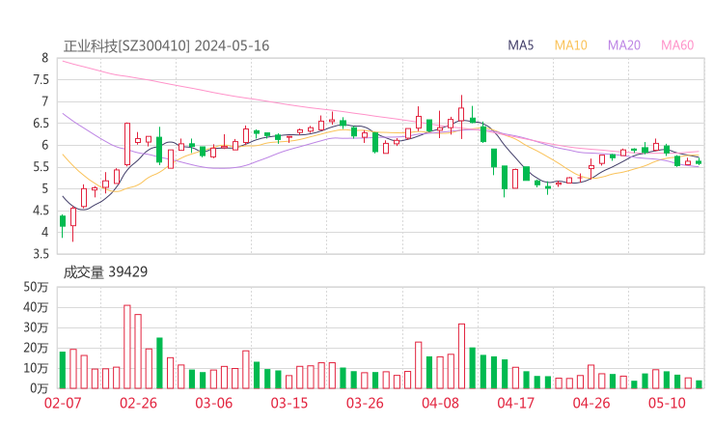The image size is (714, 425).
Task: Click the price axis value 3.5
Action: coord(41,254)
